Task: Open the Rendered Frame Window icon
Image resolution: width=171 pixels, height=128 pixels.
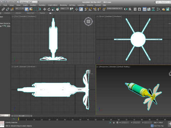Action: [x=168, y=9]
